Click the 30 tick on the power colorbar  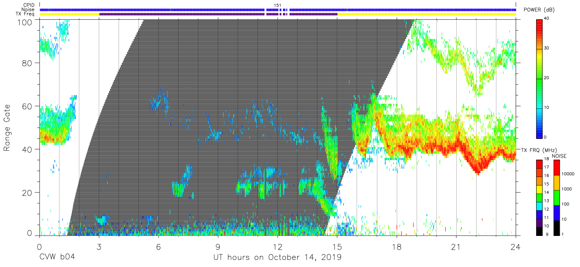click(547, 49)
